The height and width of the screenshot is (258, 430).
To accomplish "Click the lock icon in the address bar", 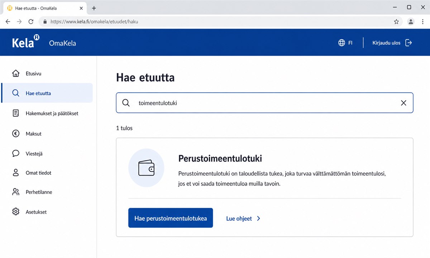I will (x=45, y=21).
